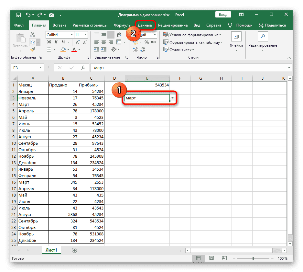303x272 pixels.
Task: Select the Format Painter brush icon
Action: [x=33, y=50]
